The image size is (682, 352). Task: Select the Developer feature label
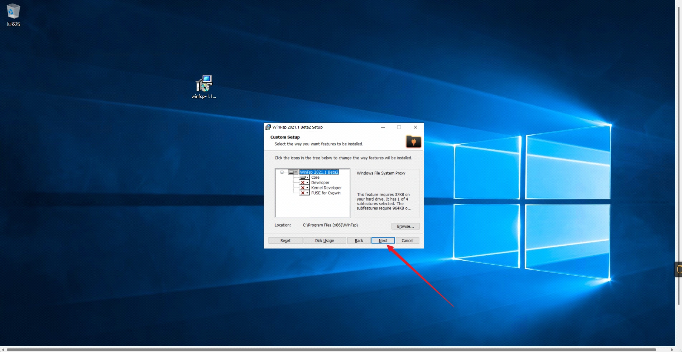tap(320, 183)
